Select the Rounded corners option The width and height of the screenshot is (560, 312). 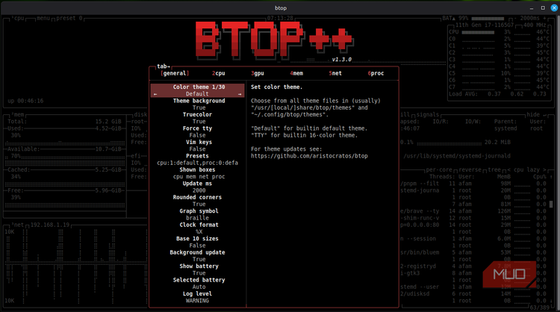point(197,197)
